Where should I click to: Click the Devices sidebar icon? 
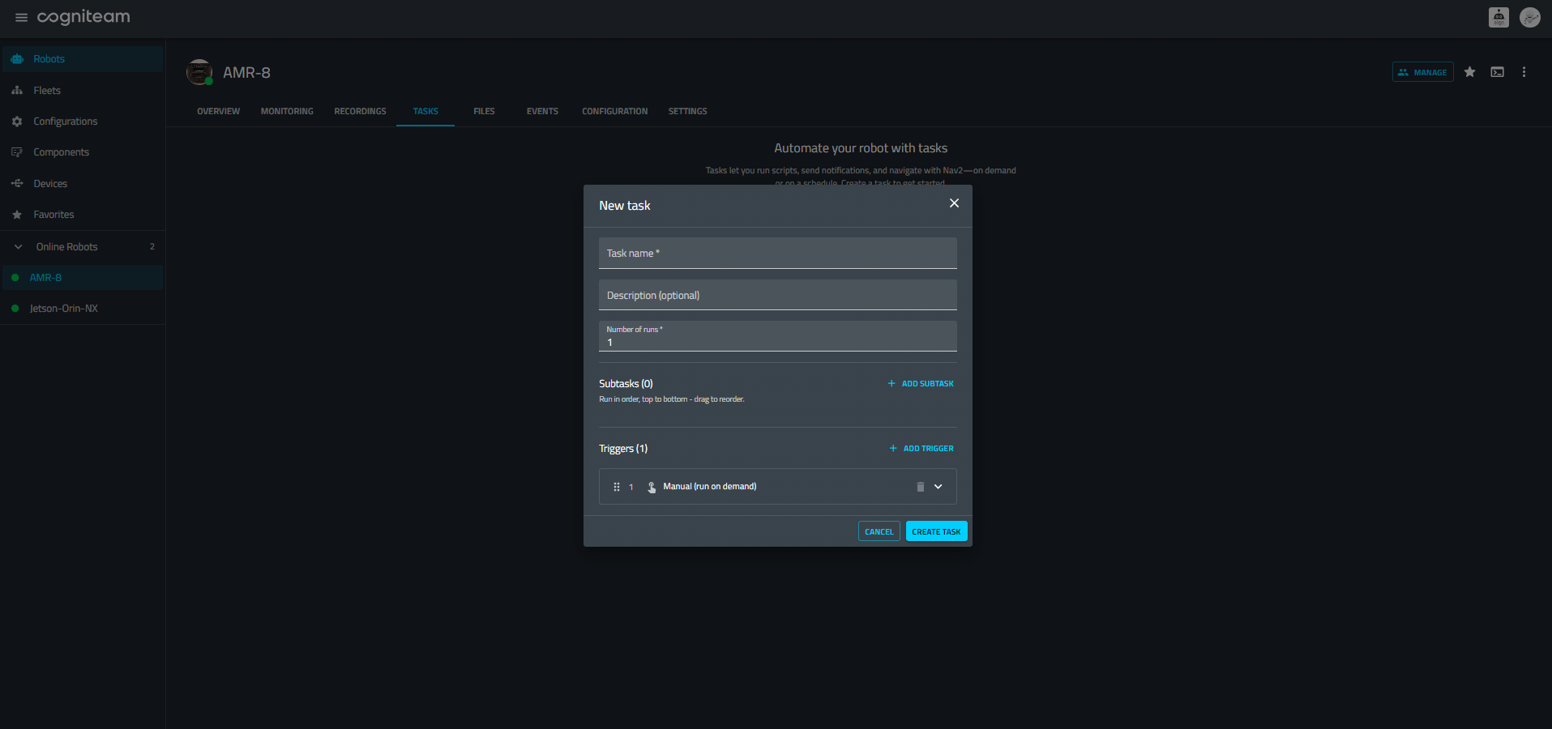coord(17,184)
